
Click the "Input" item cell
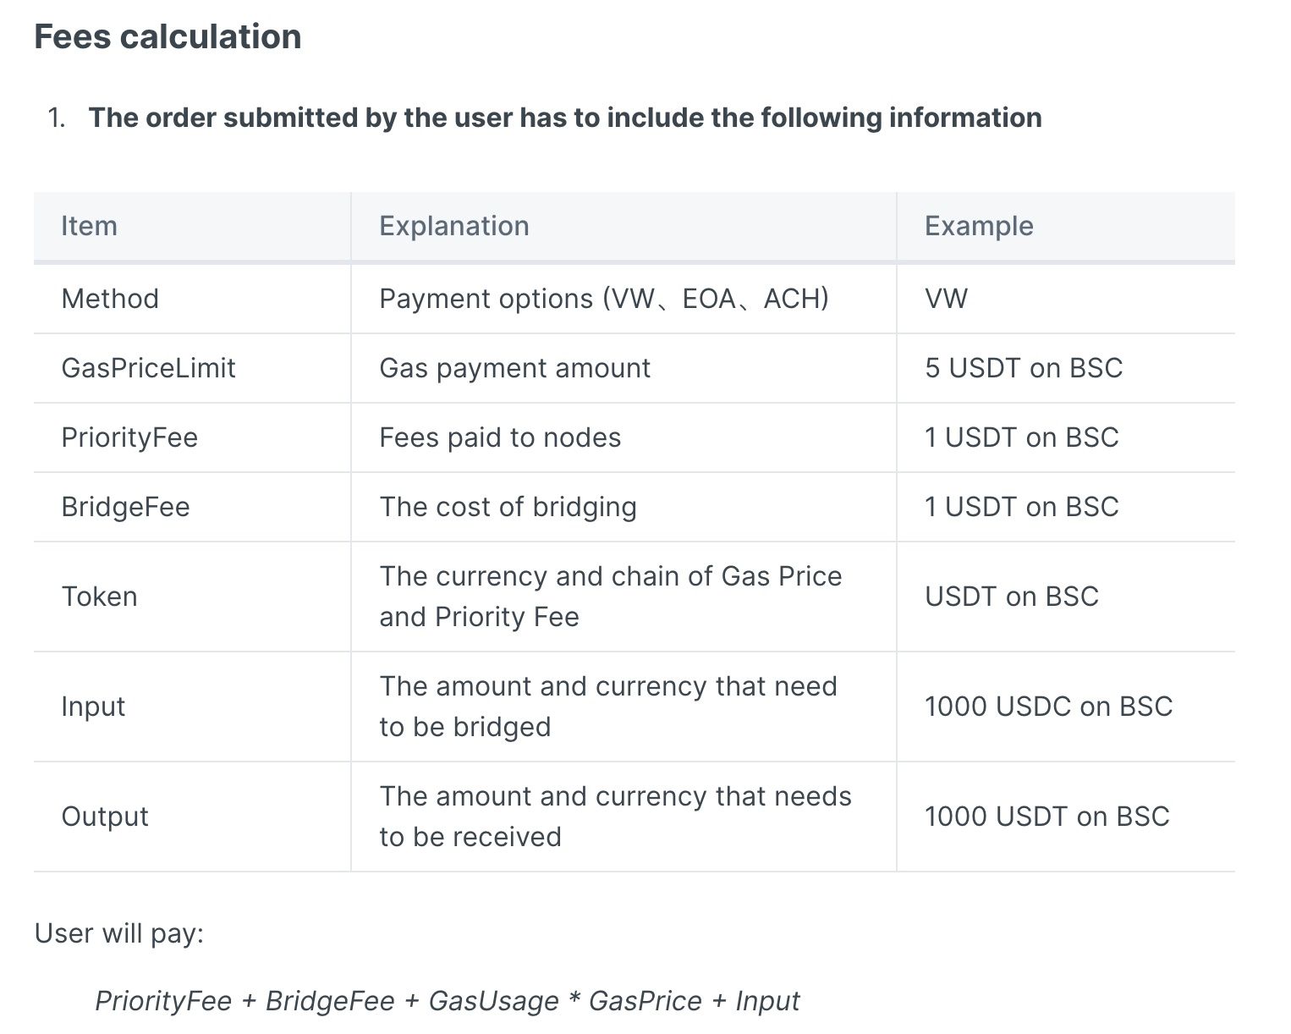[93, 707]
